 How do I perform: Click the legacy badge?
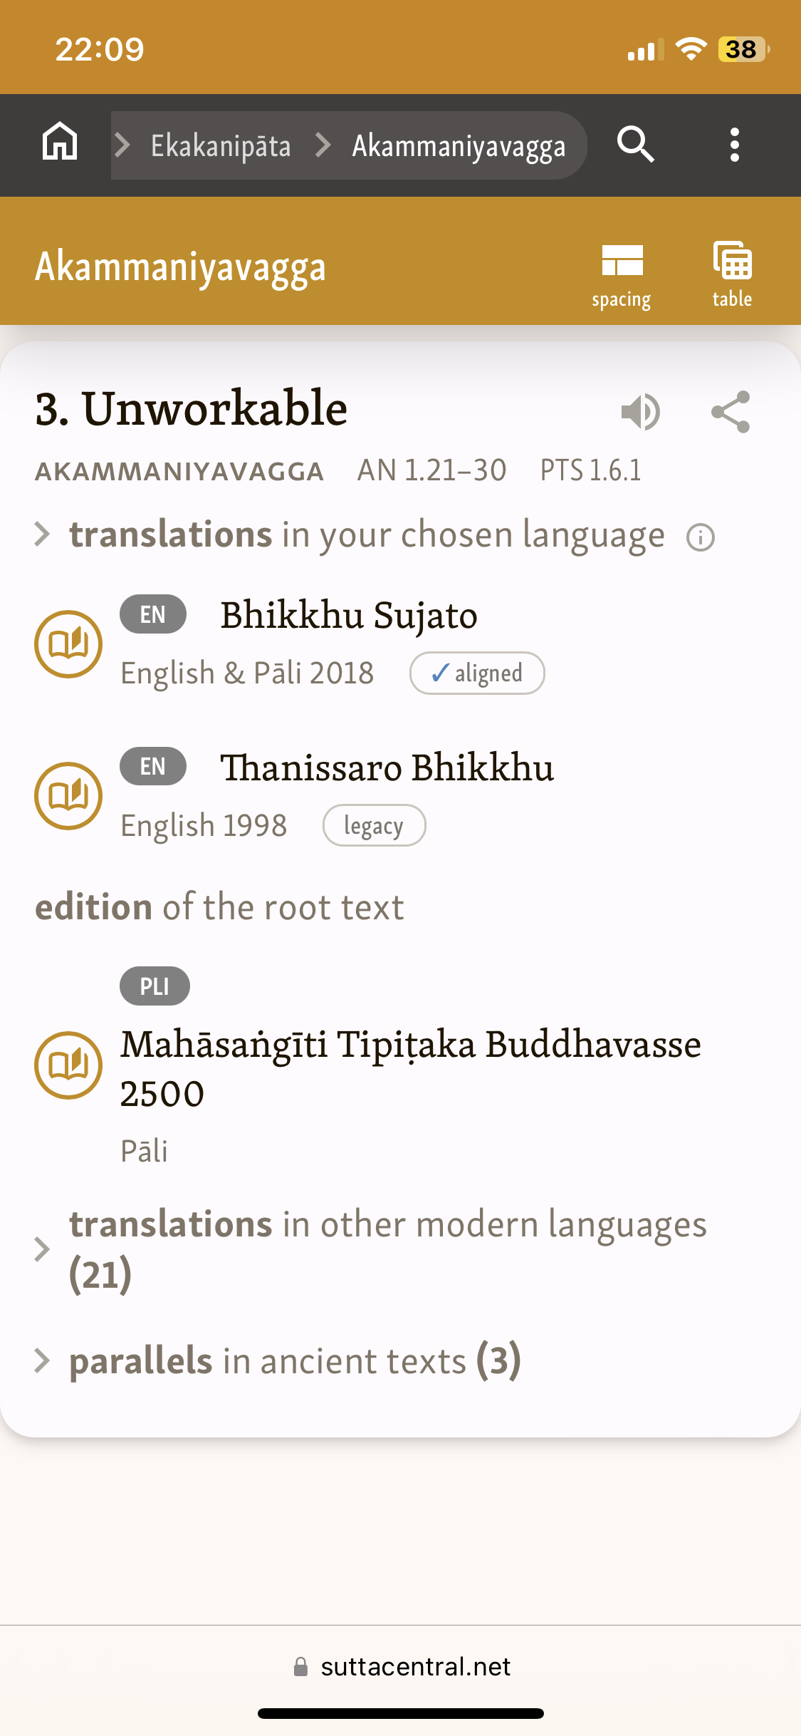[x=375, y=825]
